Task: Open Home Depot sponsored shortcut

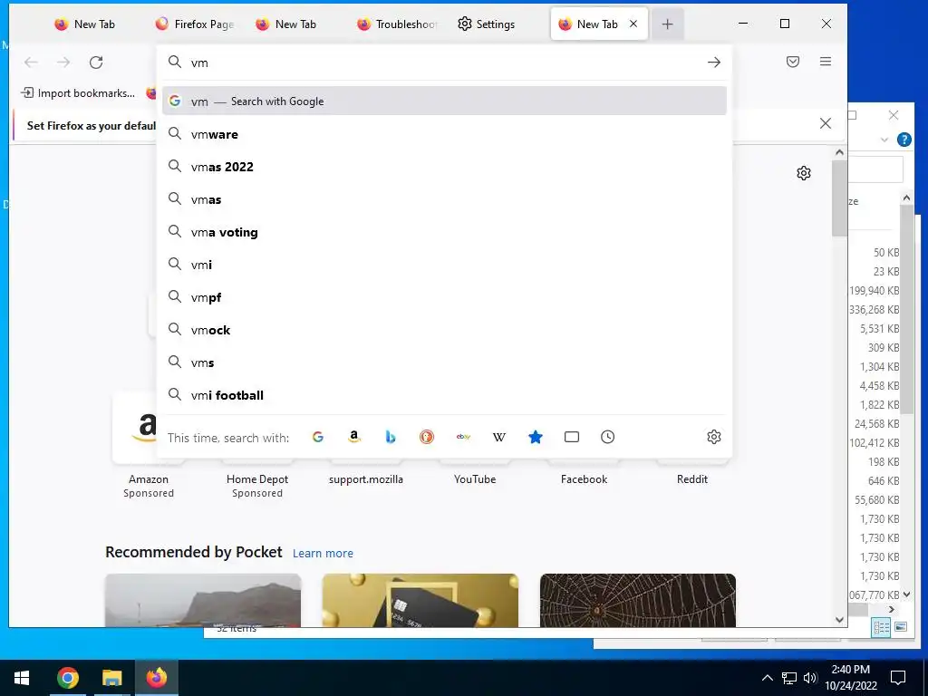Action: pyautogui.click(x=257, y=480)
